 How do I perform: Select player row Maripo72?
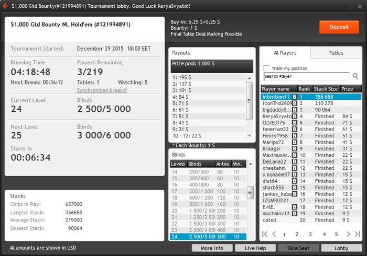coord(311,142)
